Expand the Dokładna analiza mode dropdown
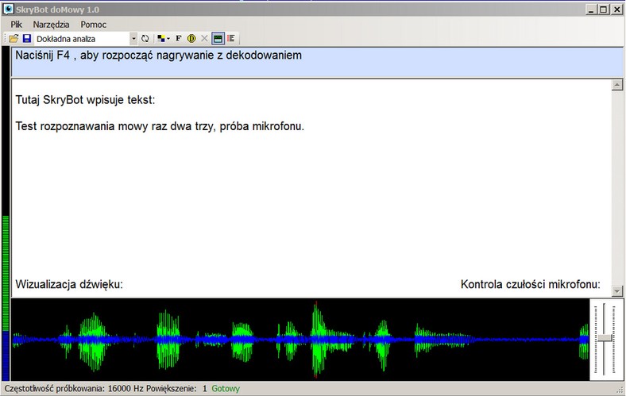The width and height of the screenshot is (626, 396). [133, 39]
